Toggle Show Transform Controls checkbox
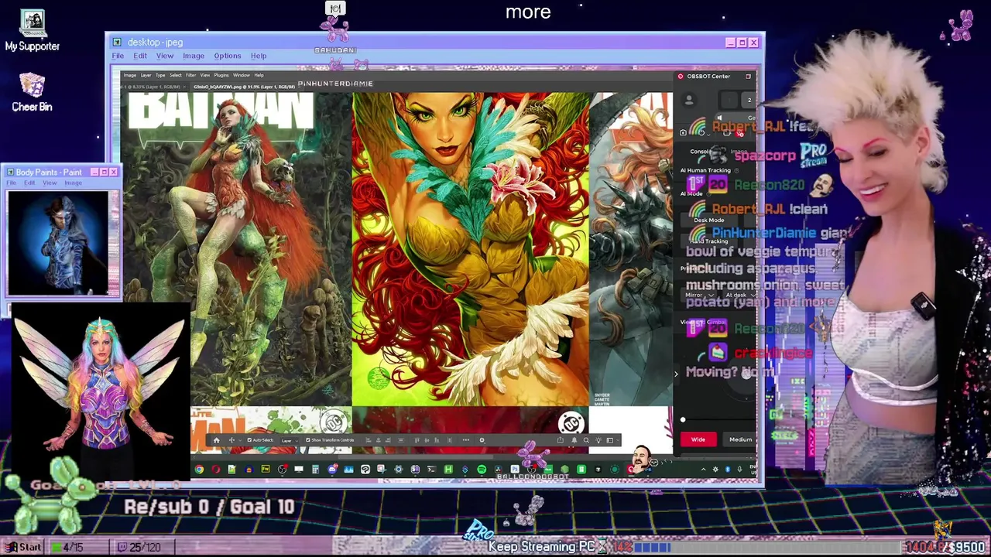This screenshot has width=991, height=557. click(x=308, y=440)
